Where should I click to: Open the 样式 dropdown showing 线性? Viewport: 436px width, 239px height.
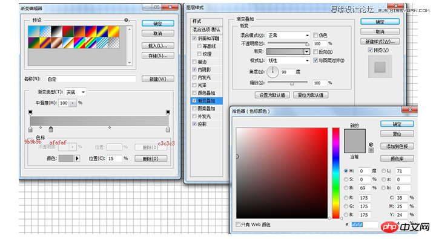288,60
